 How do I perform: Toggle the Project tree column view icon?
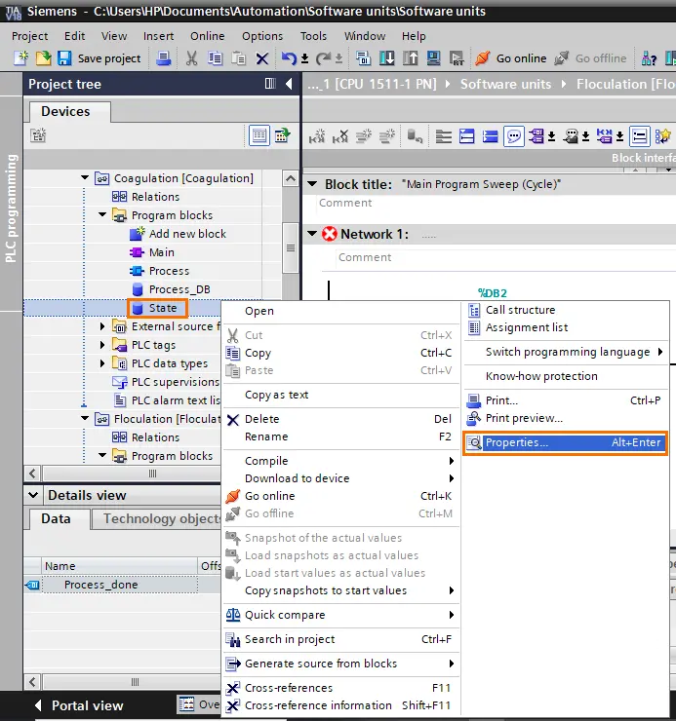point(270,84)
